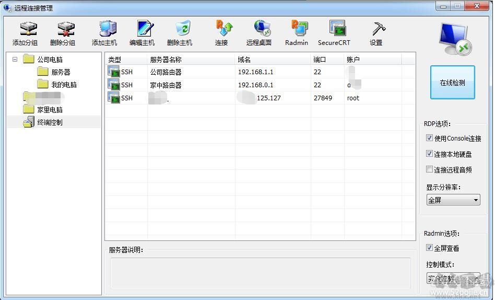
Task: Click the root account cell
Action: [x=353, y=98]
